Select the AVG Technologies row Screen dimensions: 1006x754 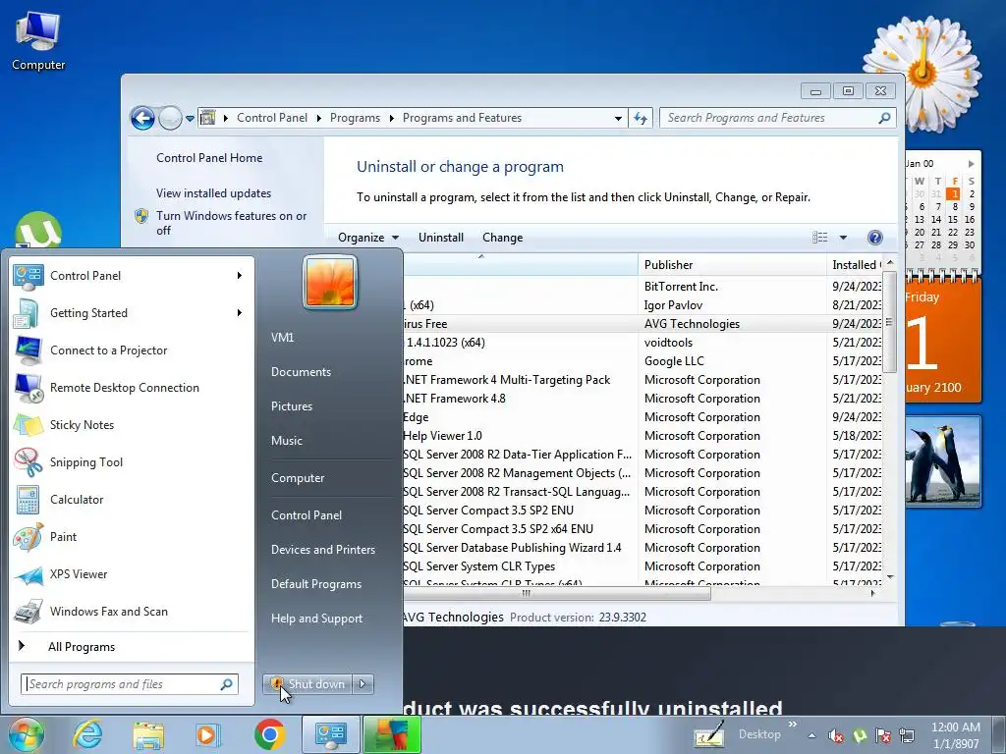[x=642, y=324]
